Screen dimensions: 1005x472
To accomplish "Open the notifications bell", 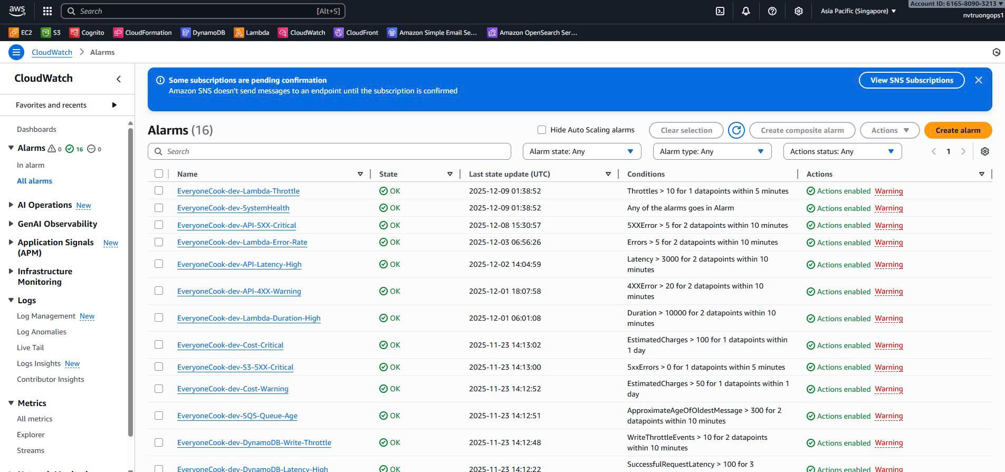I will (746, 11).
